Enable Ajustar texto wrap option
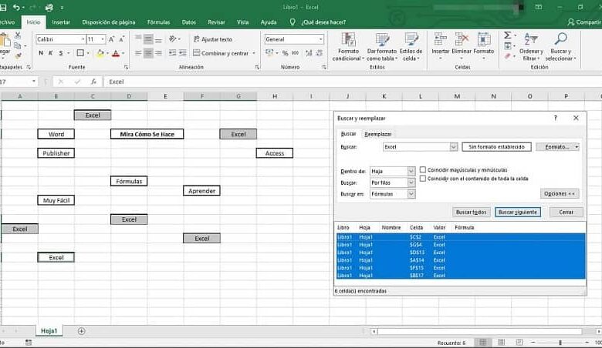The width and height of the screenshot is (602, 348). [213, 39]
